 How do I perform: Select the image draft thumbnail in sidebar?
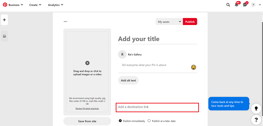4,36
